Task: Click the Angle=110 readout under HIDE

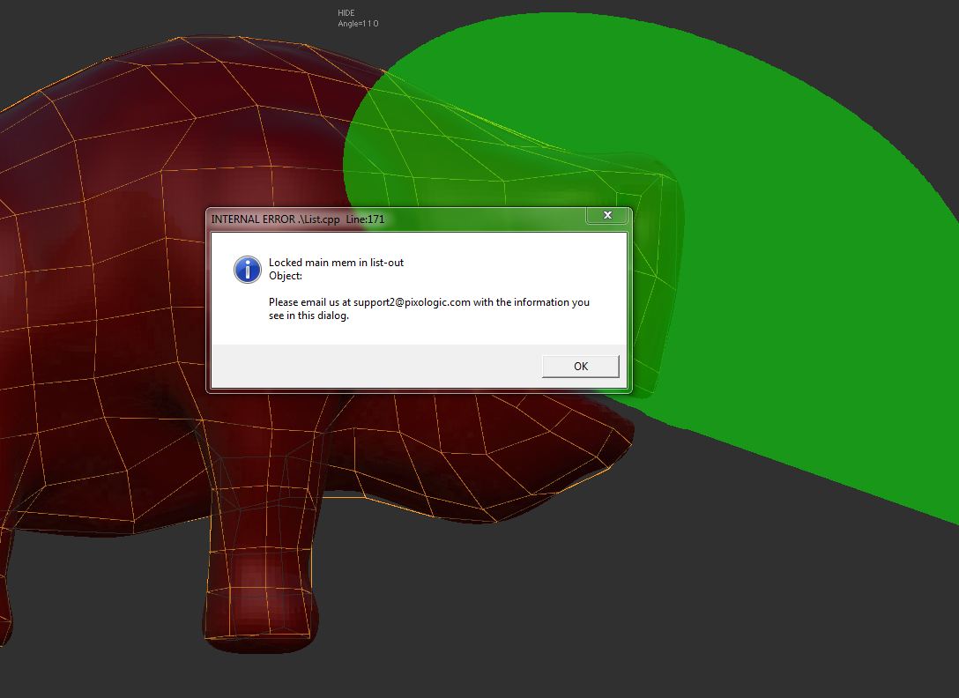Action: click(x=356, y=24)
